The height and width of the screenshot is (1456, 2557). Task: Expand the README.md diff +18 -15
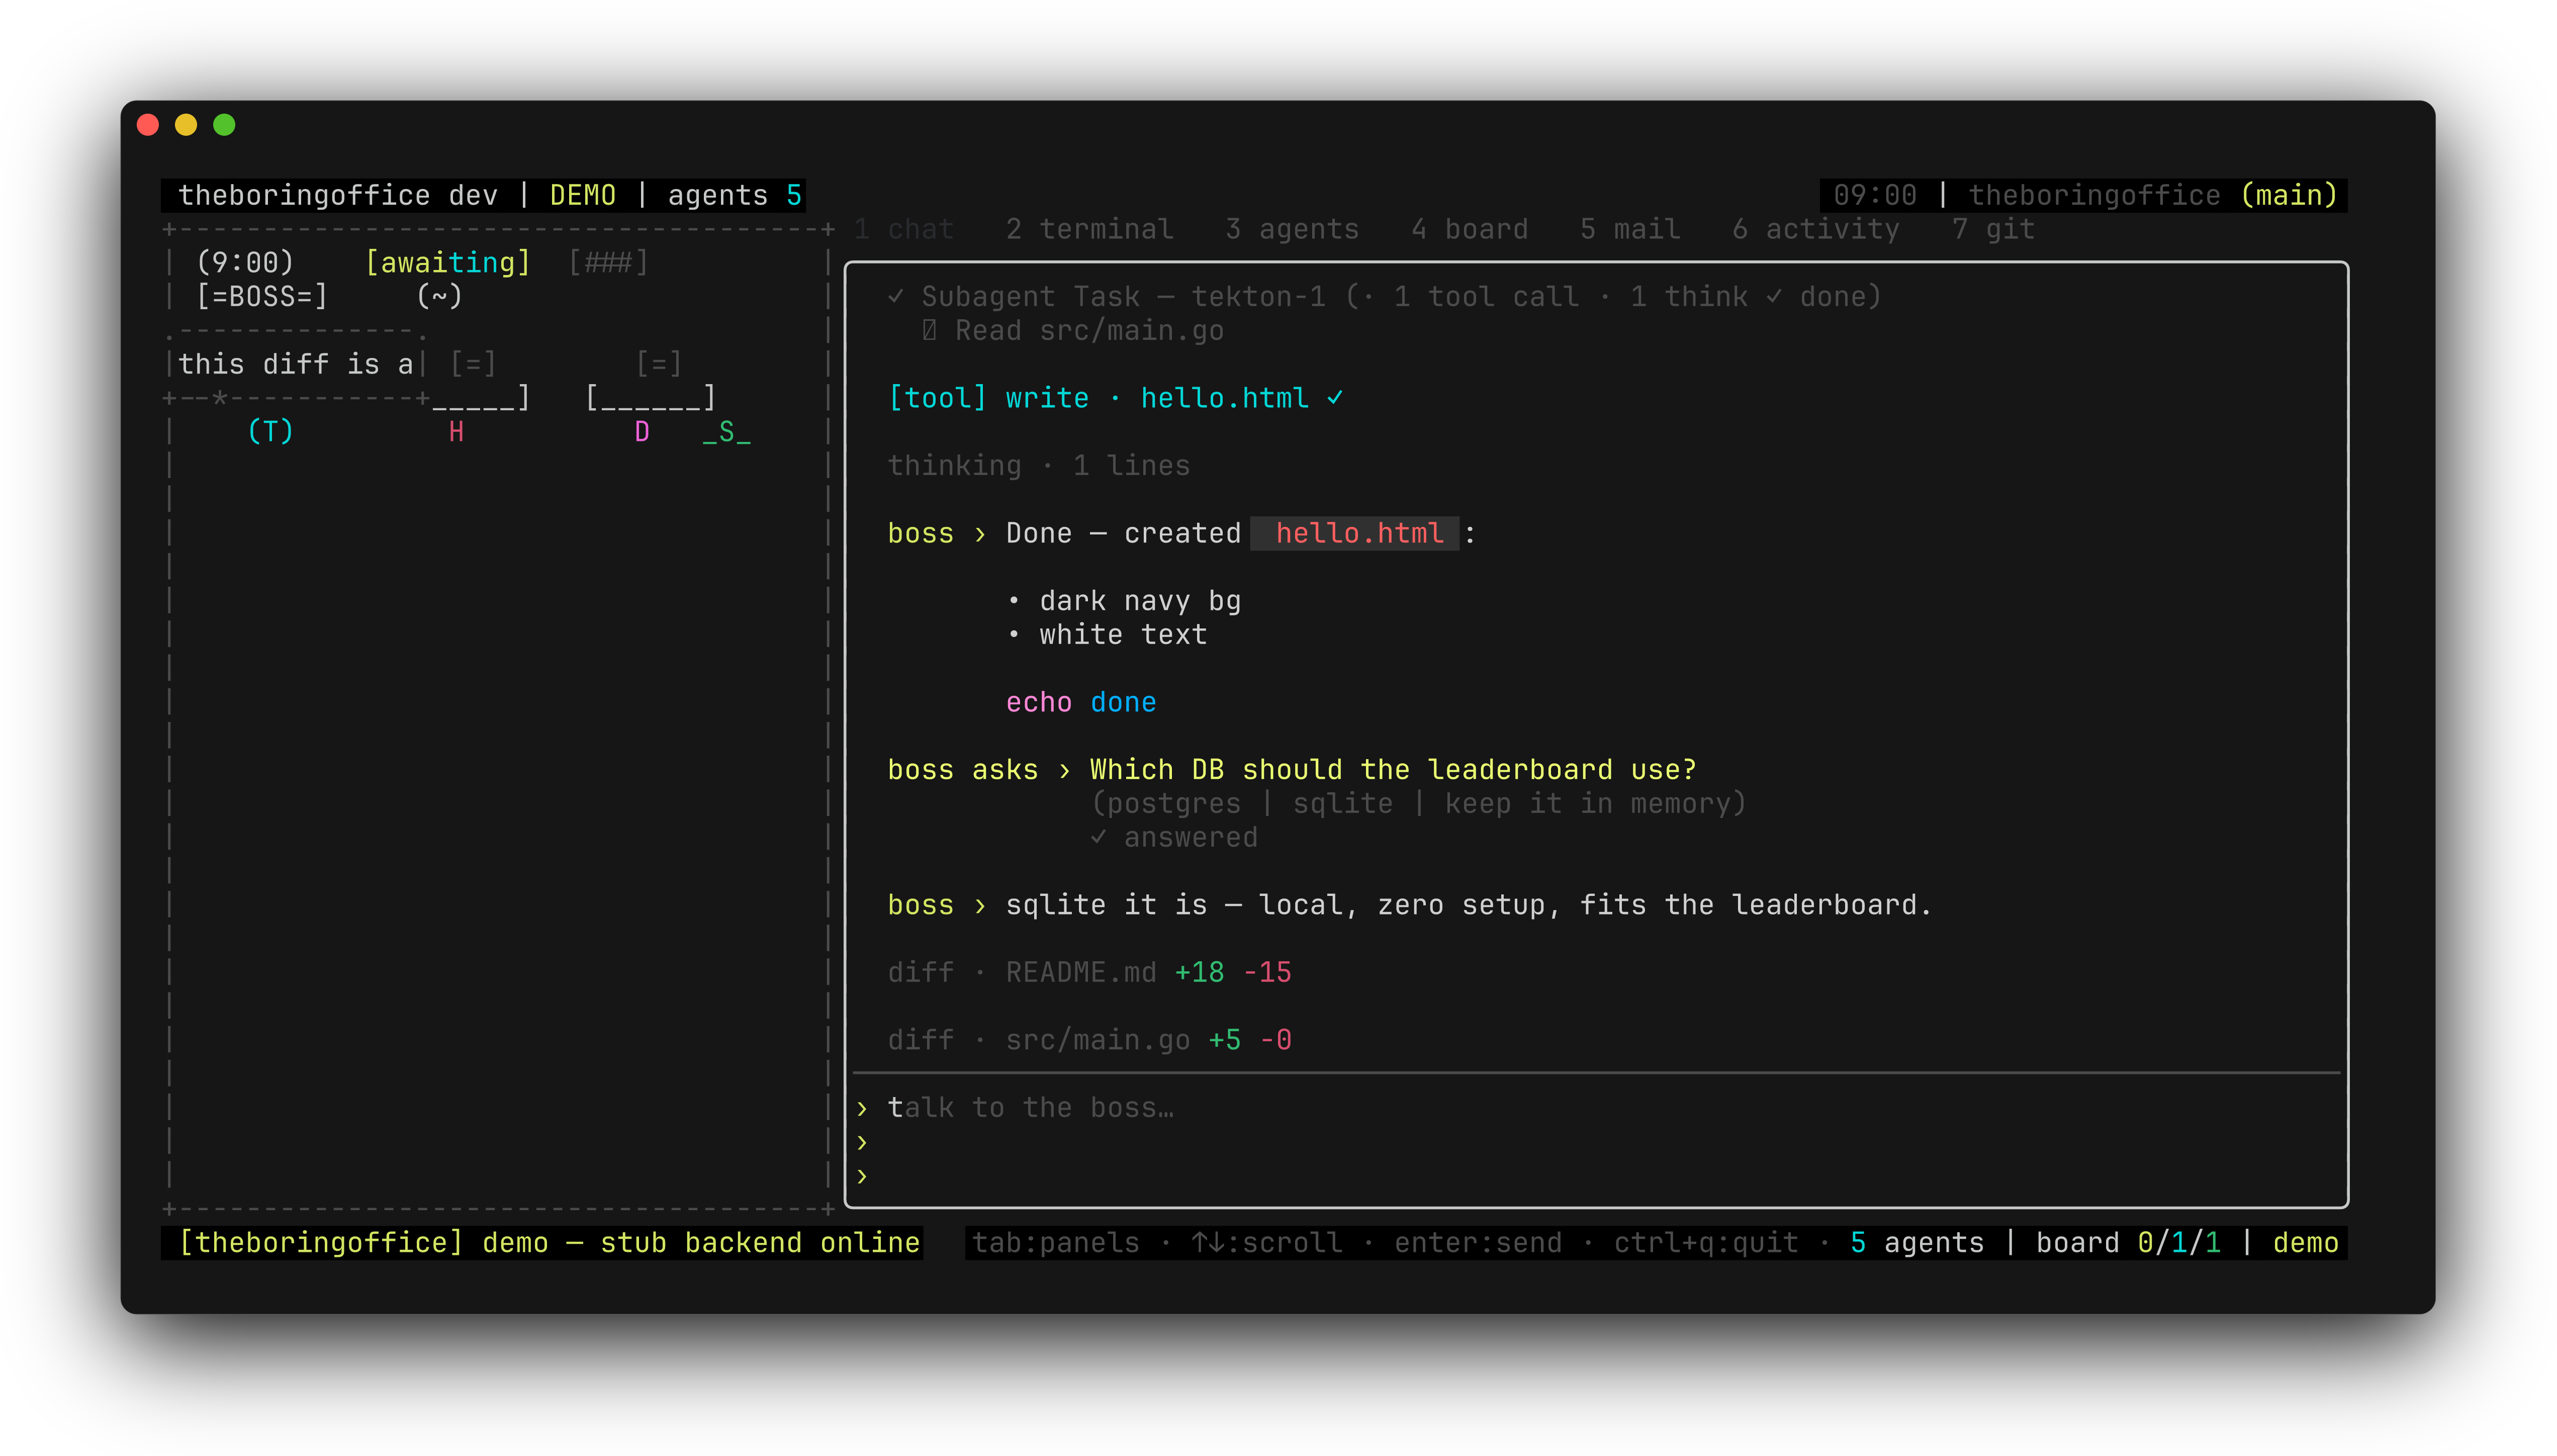coord(1089,972)
